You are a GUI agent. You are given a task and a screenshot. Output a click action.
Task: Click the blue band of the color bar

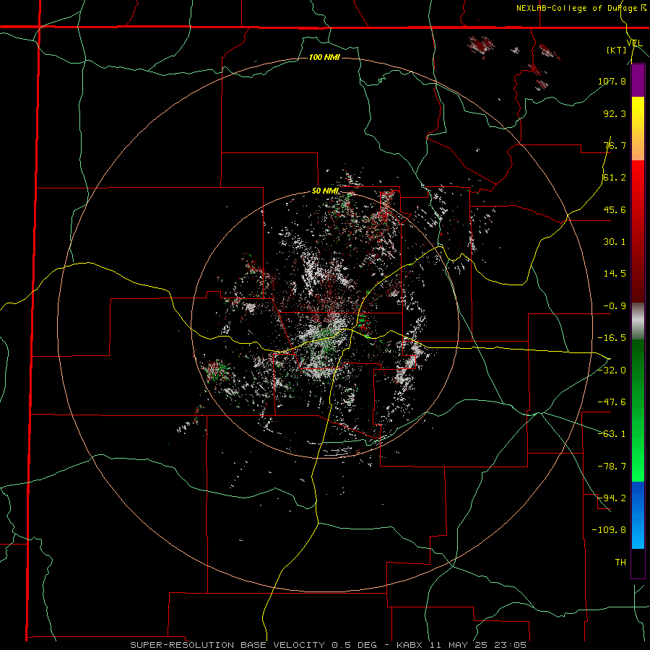pyautogui.click(x=638, y=515)
